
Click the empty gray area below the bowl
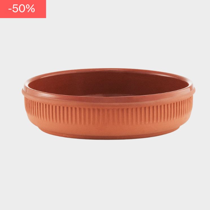105,174
